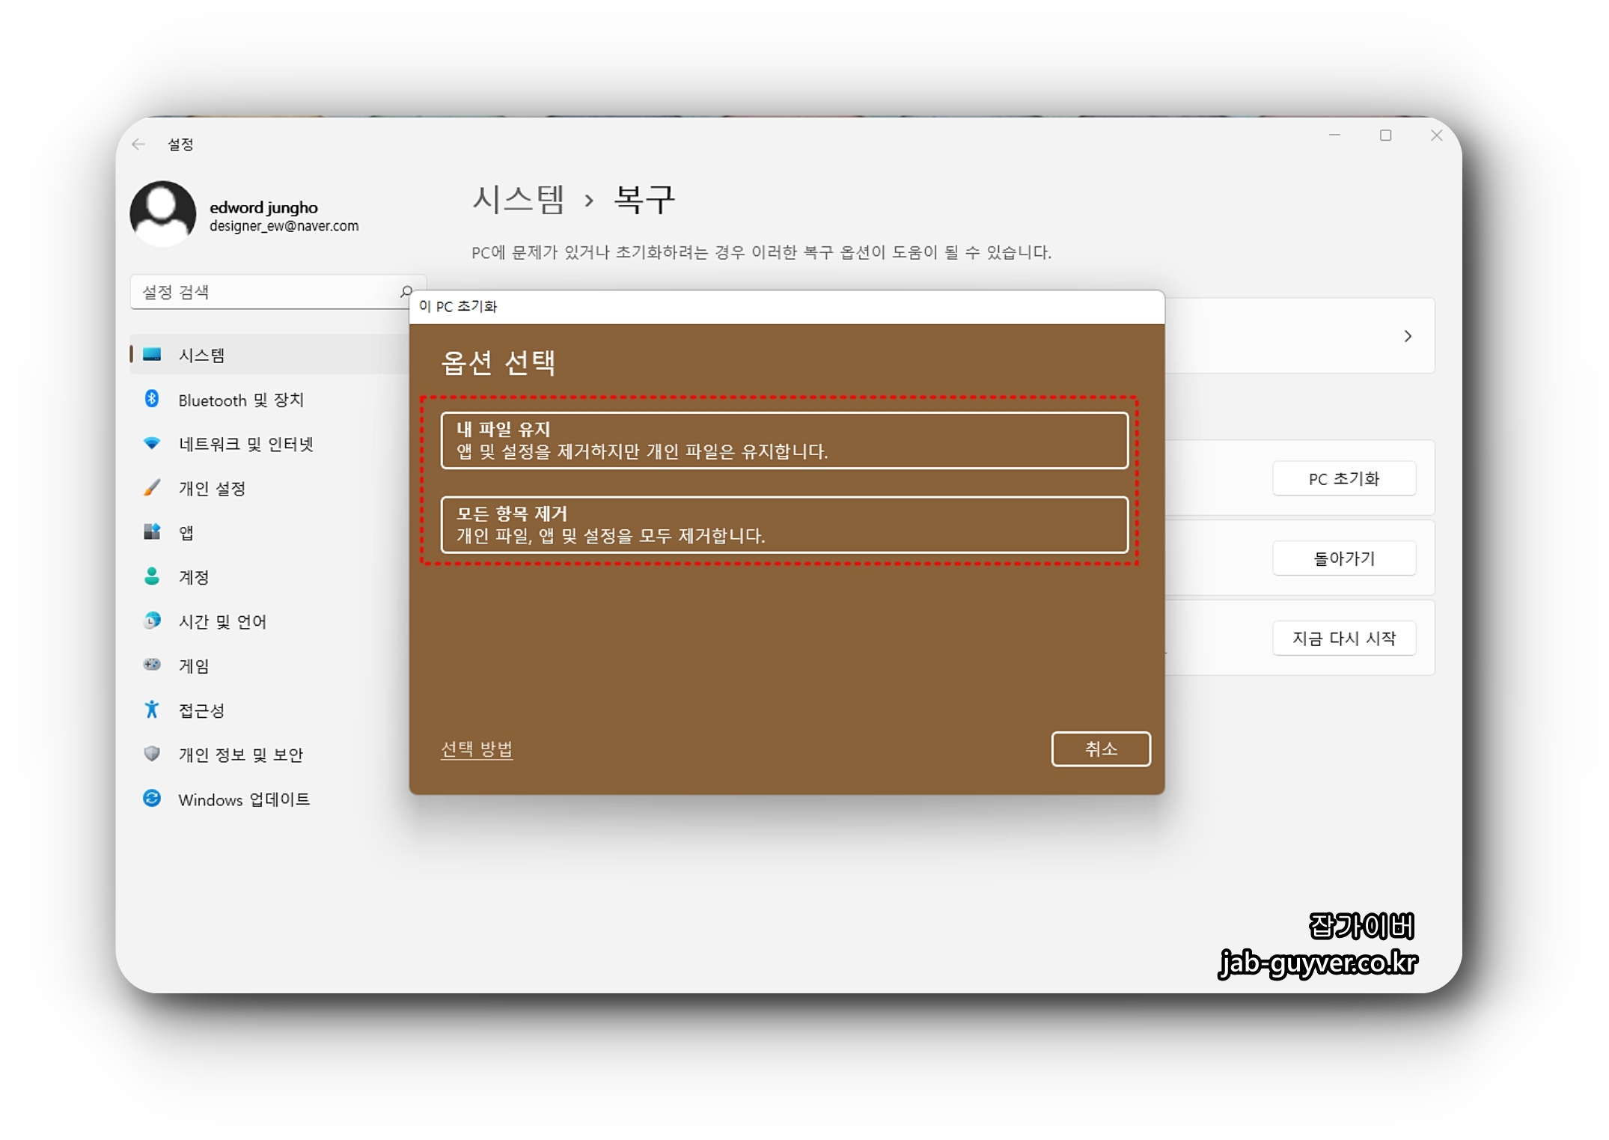The image size is (1609, 1140).
Task: Click the Time and language globe icon
Action: [152, 621]
